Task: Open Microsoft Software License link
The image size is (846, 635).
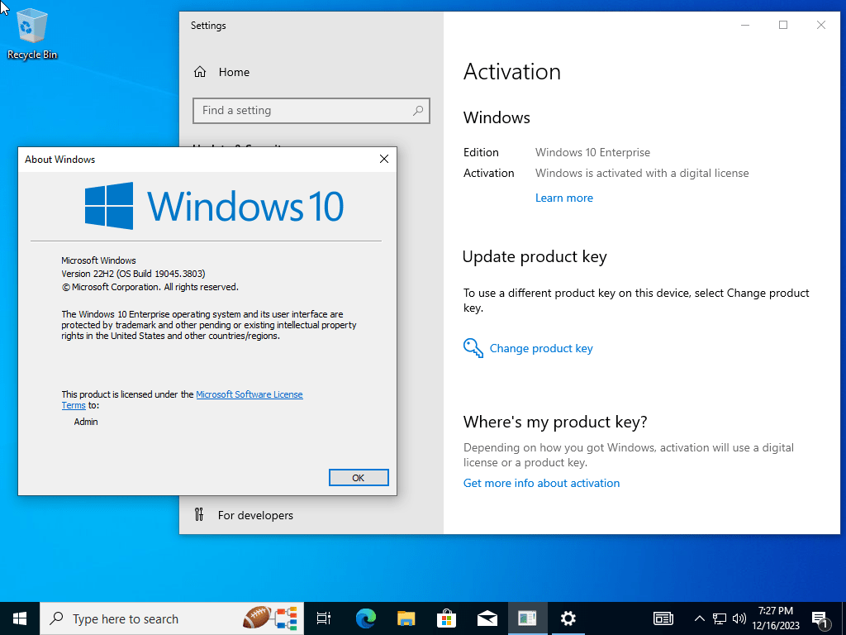Action: coord(250,394)
